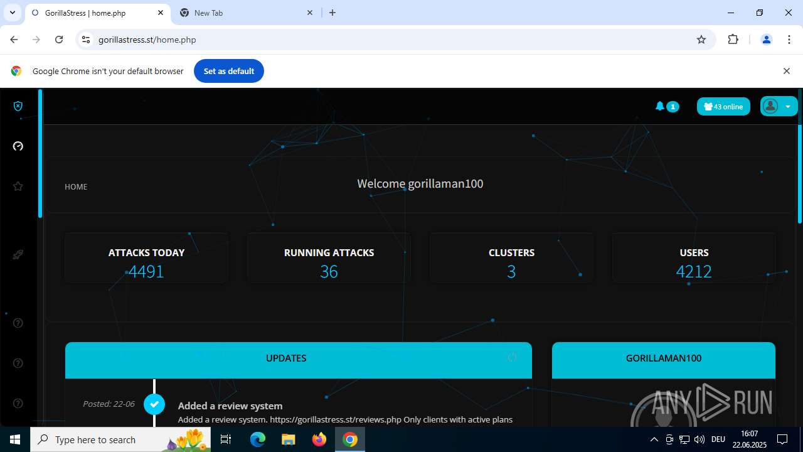Open Task View on taskbar

tap(226, 439)
